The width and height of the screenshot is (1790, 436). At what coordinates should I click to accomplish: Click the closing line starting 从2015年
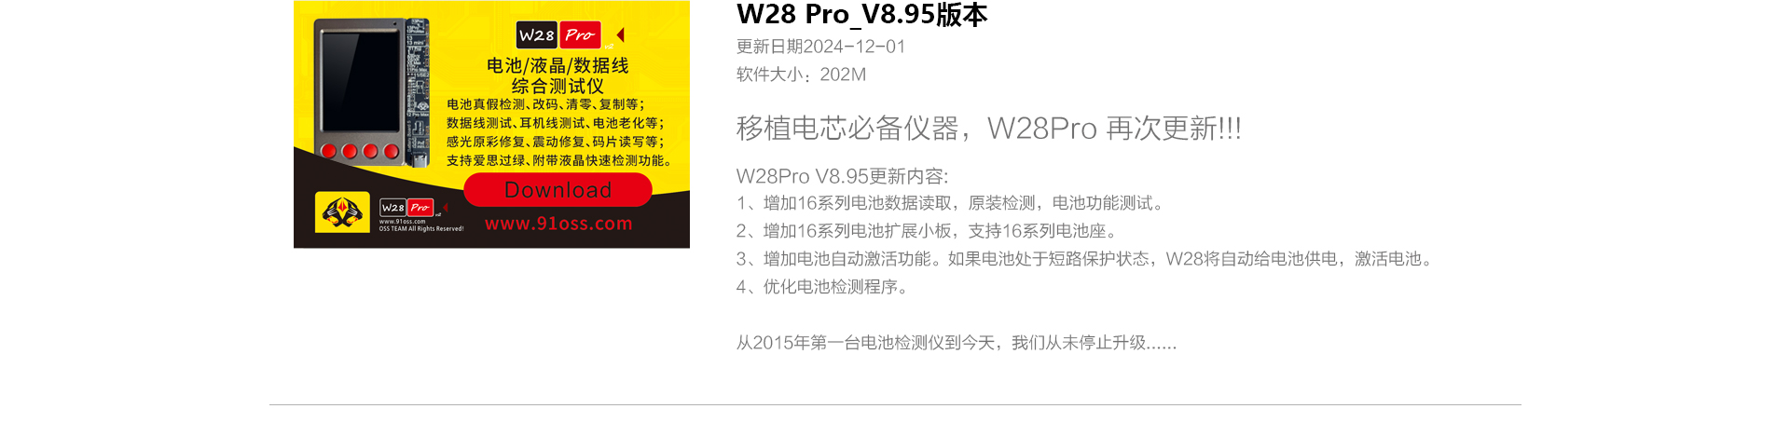(957, 343)
